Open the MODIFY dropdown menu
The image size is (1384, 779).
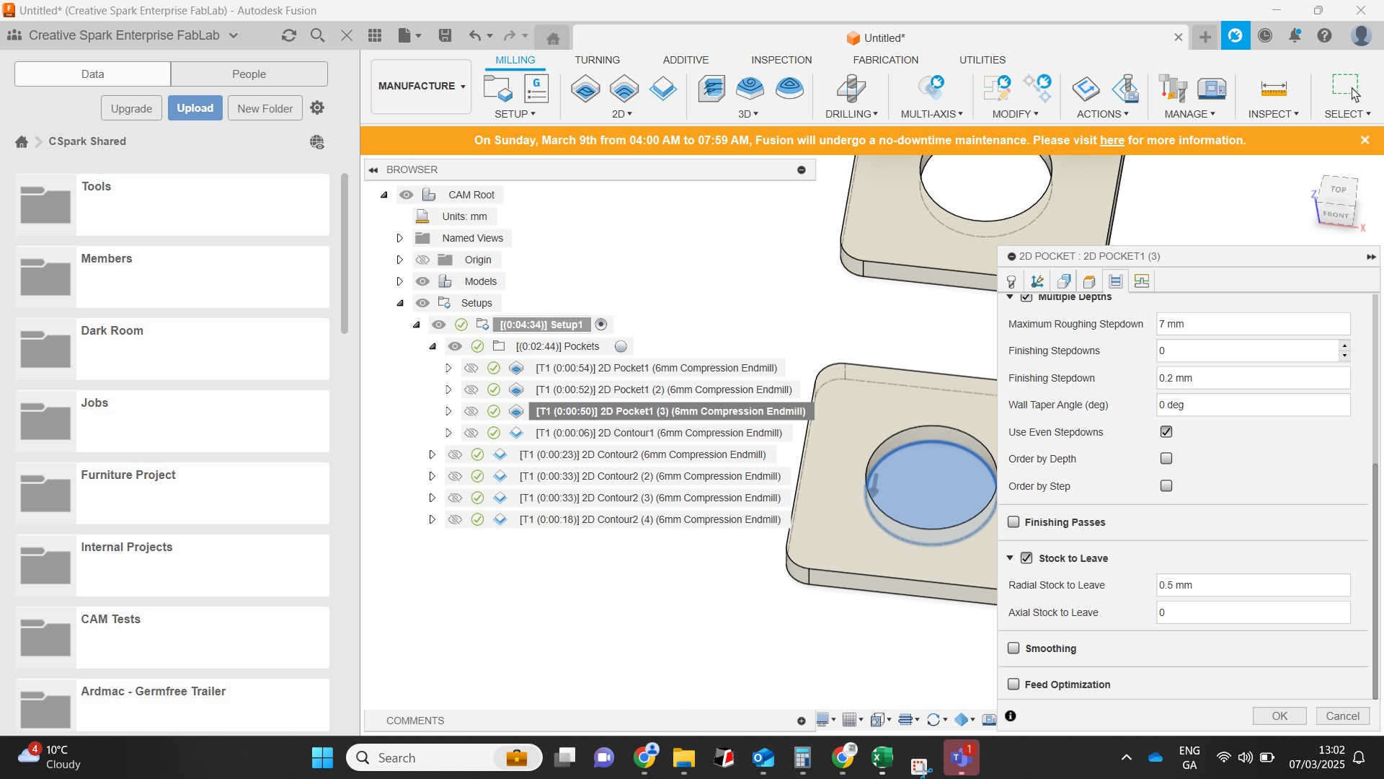pyautogui.click(x=1015, y=114)
